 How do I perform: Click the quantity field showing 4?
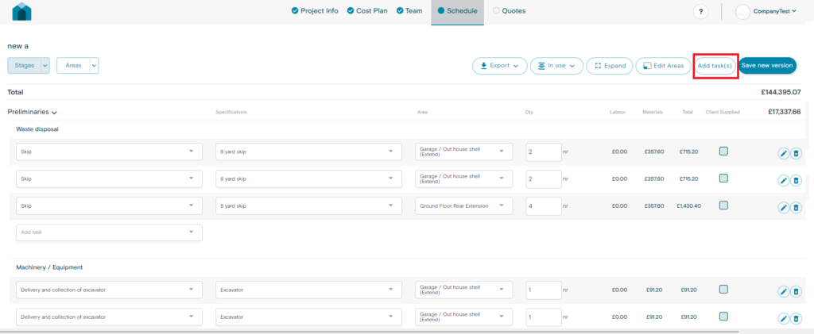tap(544, 205)
